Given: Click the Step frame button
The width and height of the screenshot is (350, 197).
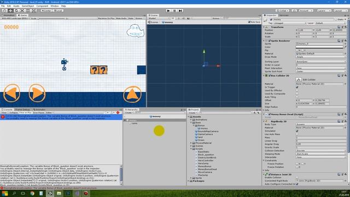Looking at the screenshot, I should [180, 11].
